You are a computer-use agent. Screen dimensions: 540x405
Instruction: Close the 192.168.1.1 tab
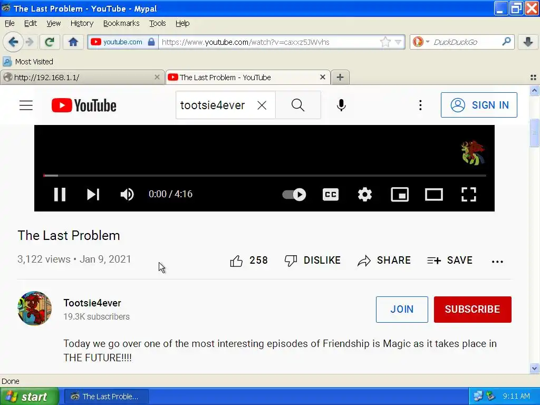pyautogui.click(x=157, y=77)
